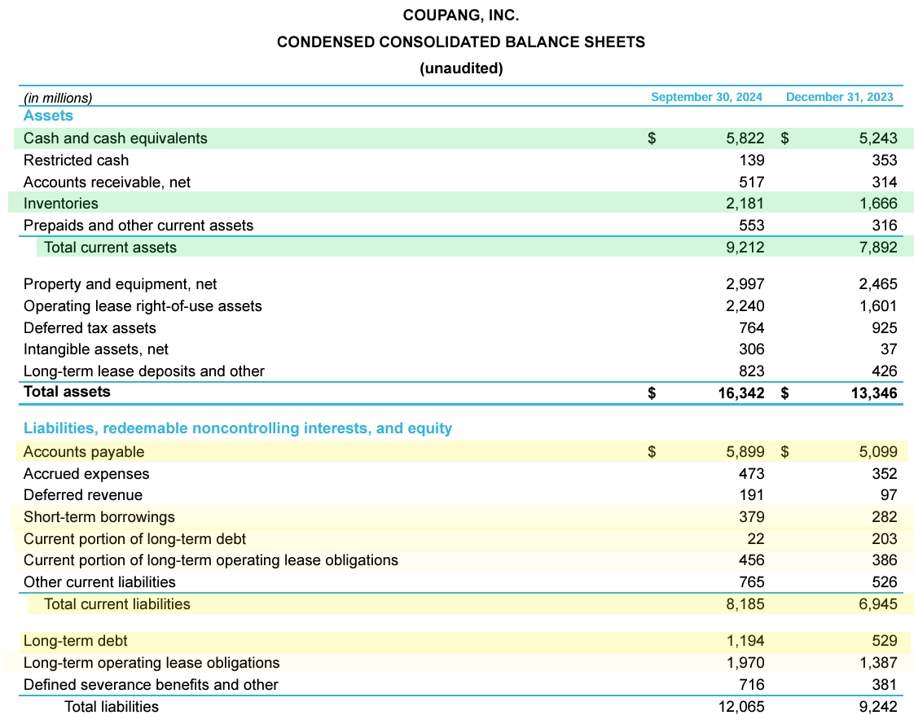Click the inventories value 2,181
914x724 pixels.
(745, 204)
